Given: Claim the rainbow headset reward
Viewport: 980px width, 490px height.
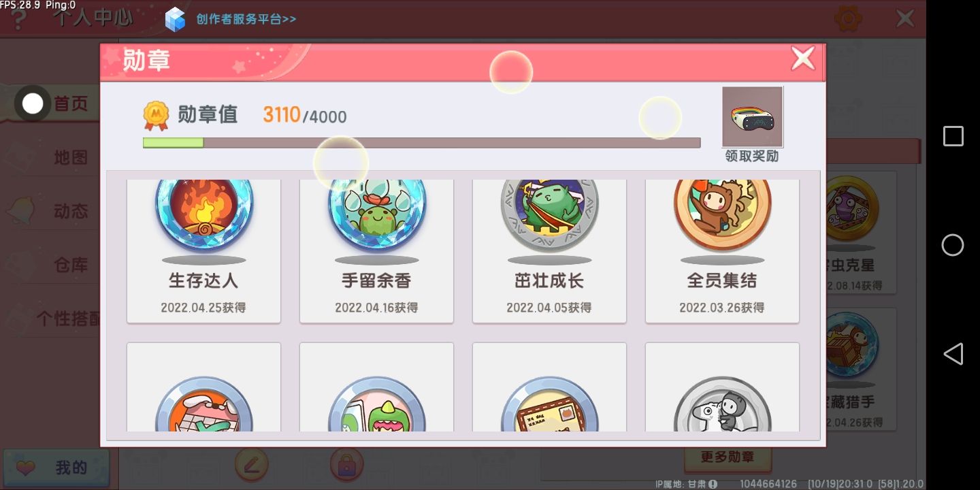Looking at the screenshot, I should tap(752, 117).
